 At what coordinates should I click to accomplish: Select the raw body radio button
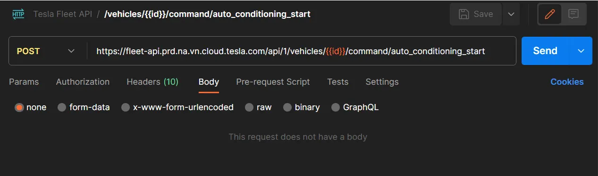[249, 107]
